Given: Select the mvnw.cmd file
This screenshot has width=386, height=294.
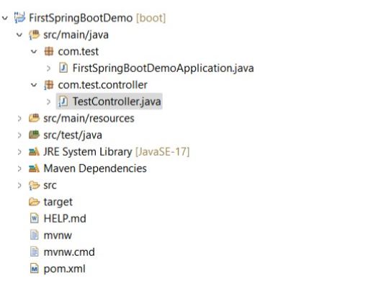Looking at the screenshot, I should coord(69,252).
